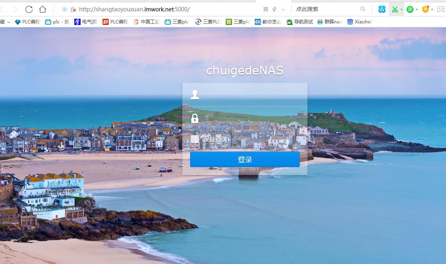
Task: Open the red-icon PLC编程 bookmark
Action: point(115,22)
